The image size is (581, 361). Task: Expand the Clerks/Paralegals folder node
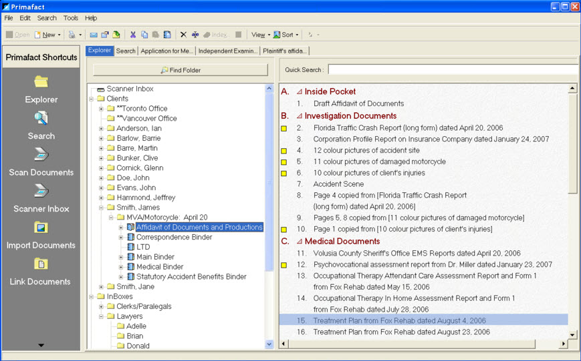[101, 306]
